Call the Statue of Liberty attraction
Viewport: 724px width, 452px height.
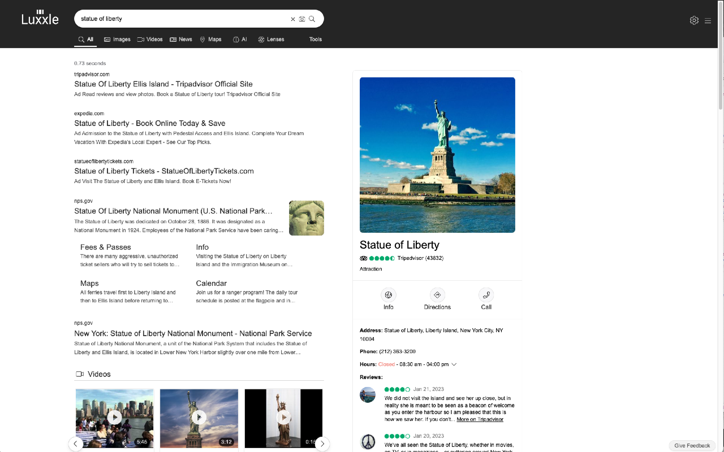point(486,299)
